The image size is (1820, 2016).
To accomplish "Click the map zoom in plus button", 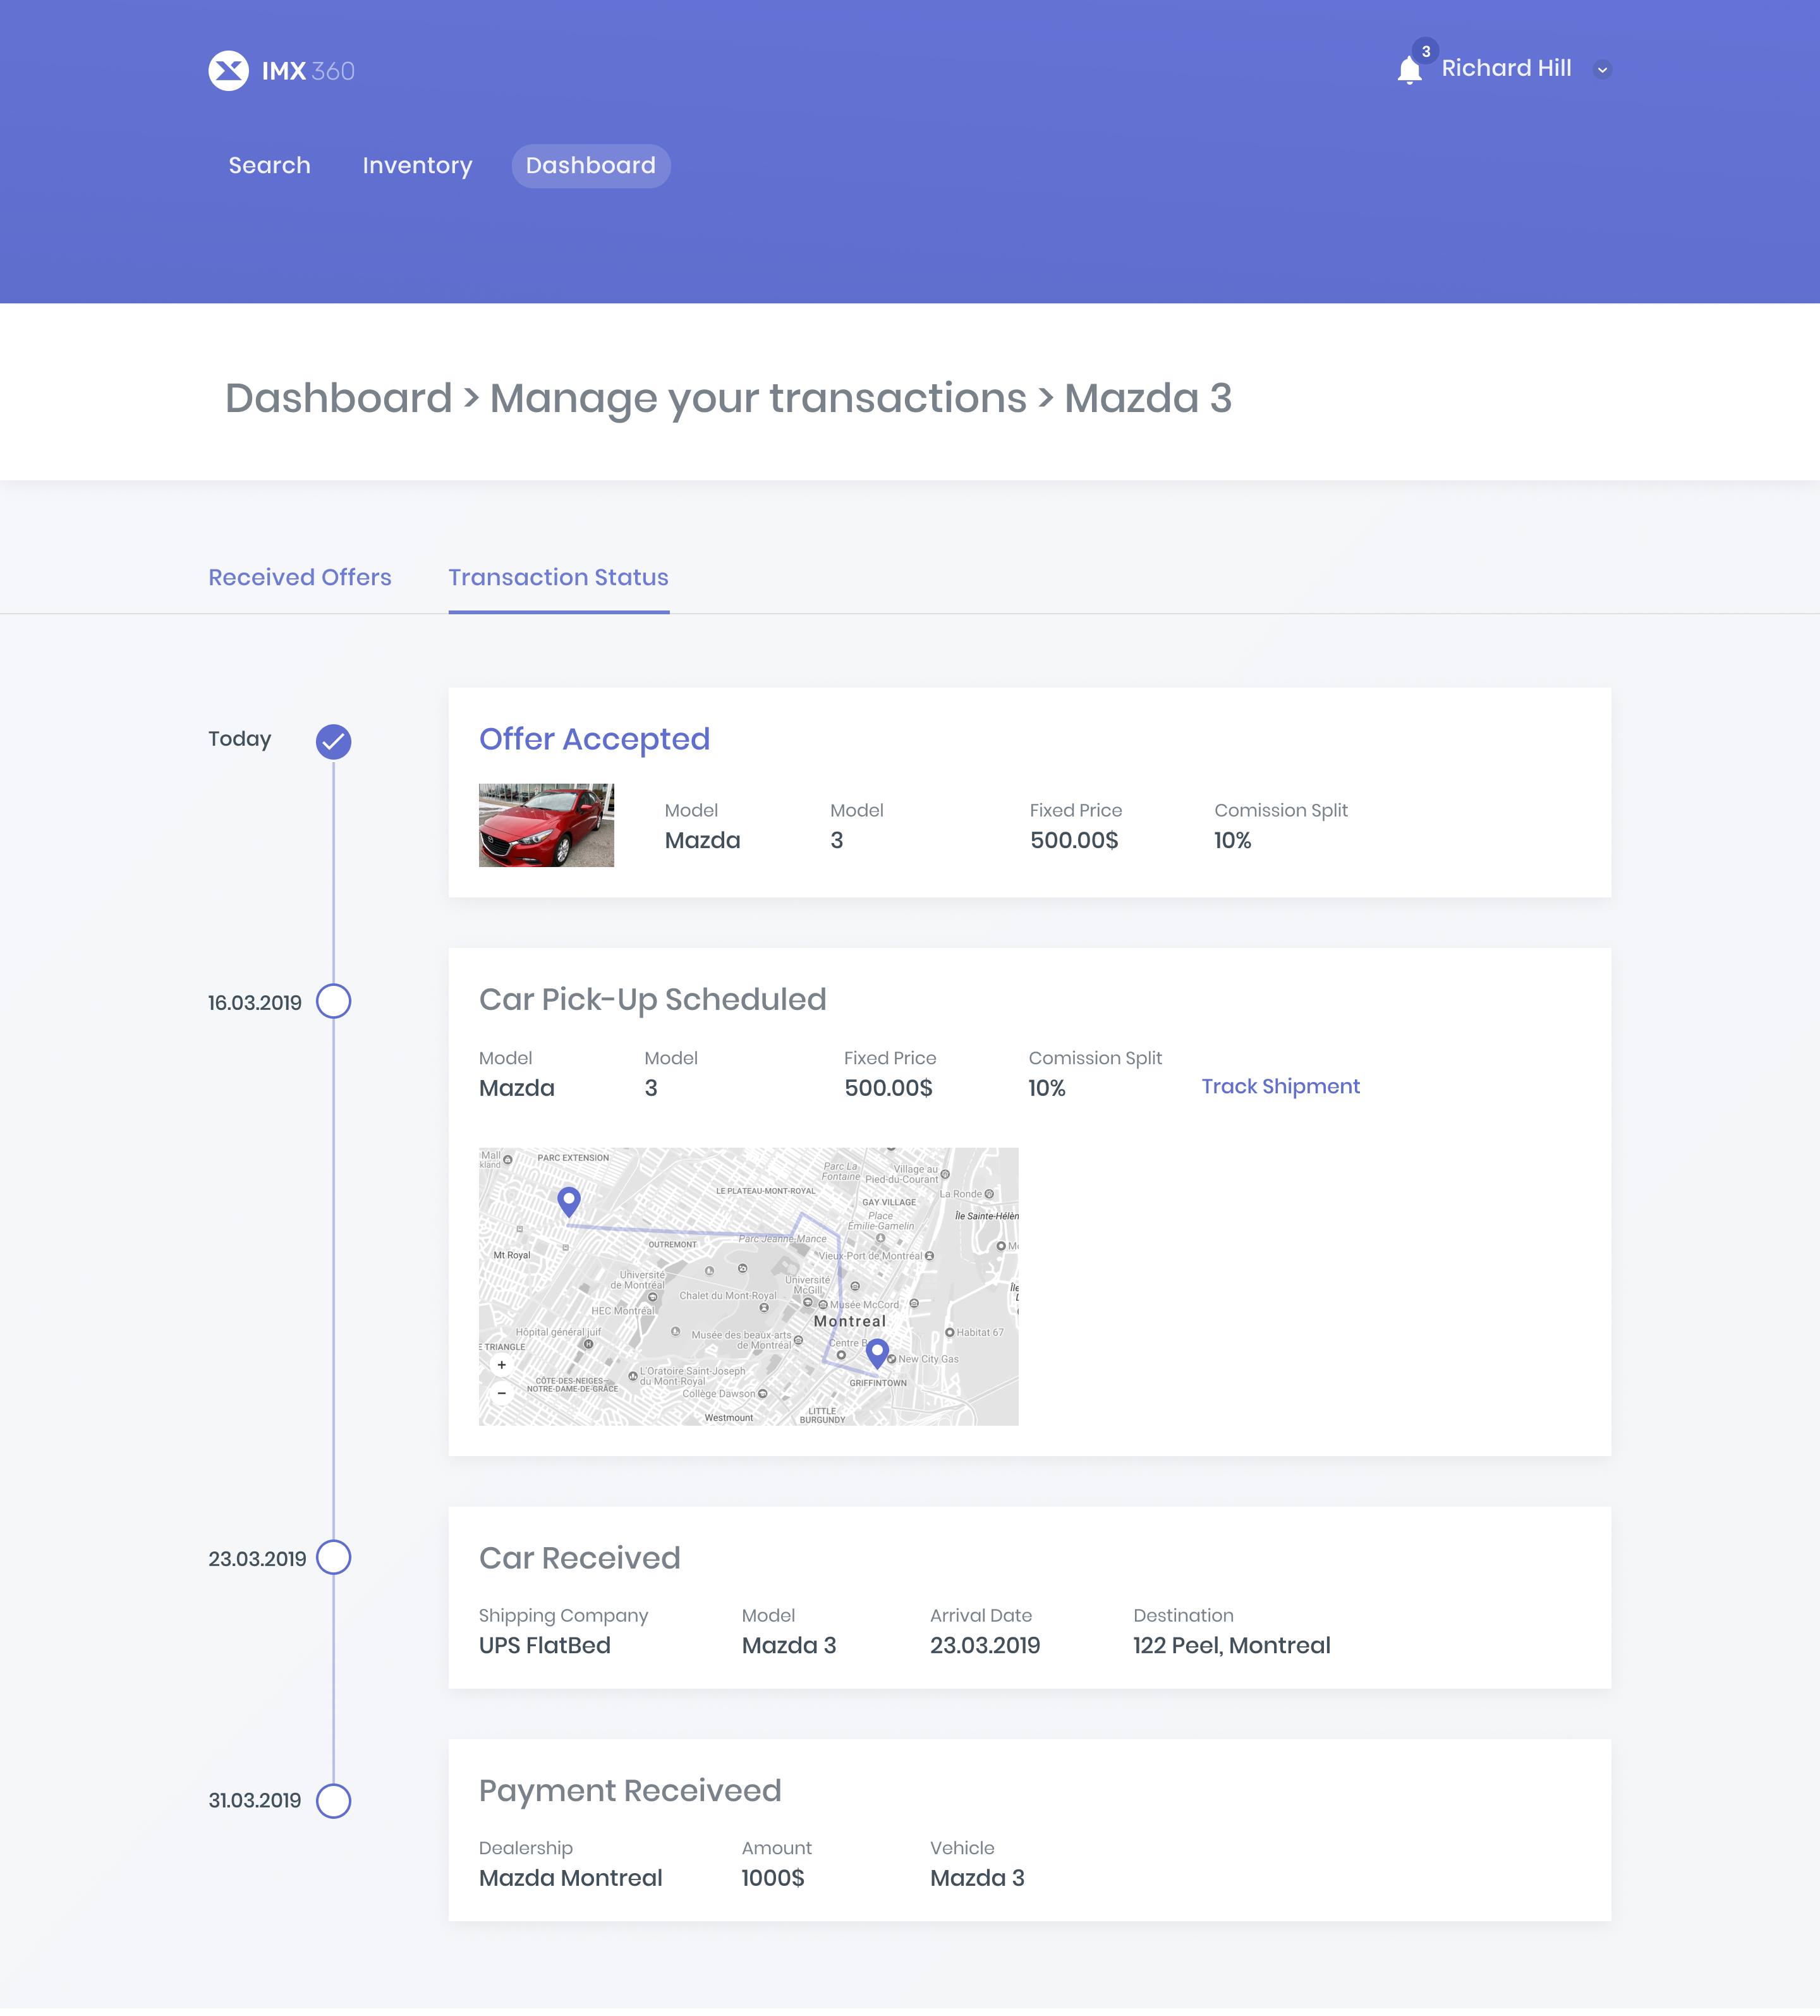I will click(x=502, y=1365).
